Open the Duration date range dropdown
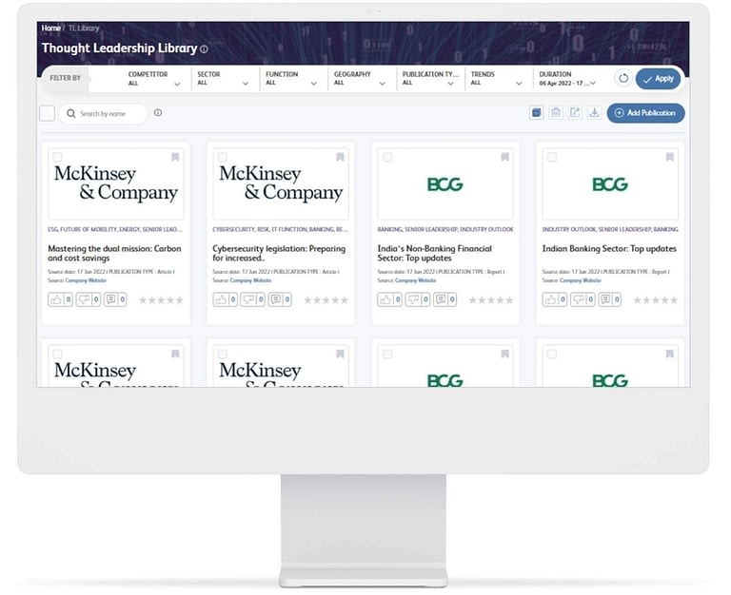The height and width of the screenshot is (595, 731). point(567,78)
